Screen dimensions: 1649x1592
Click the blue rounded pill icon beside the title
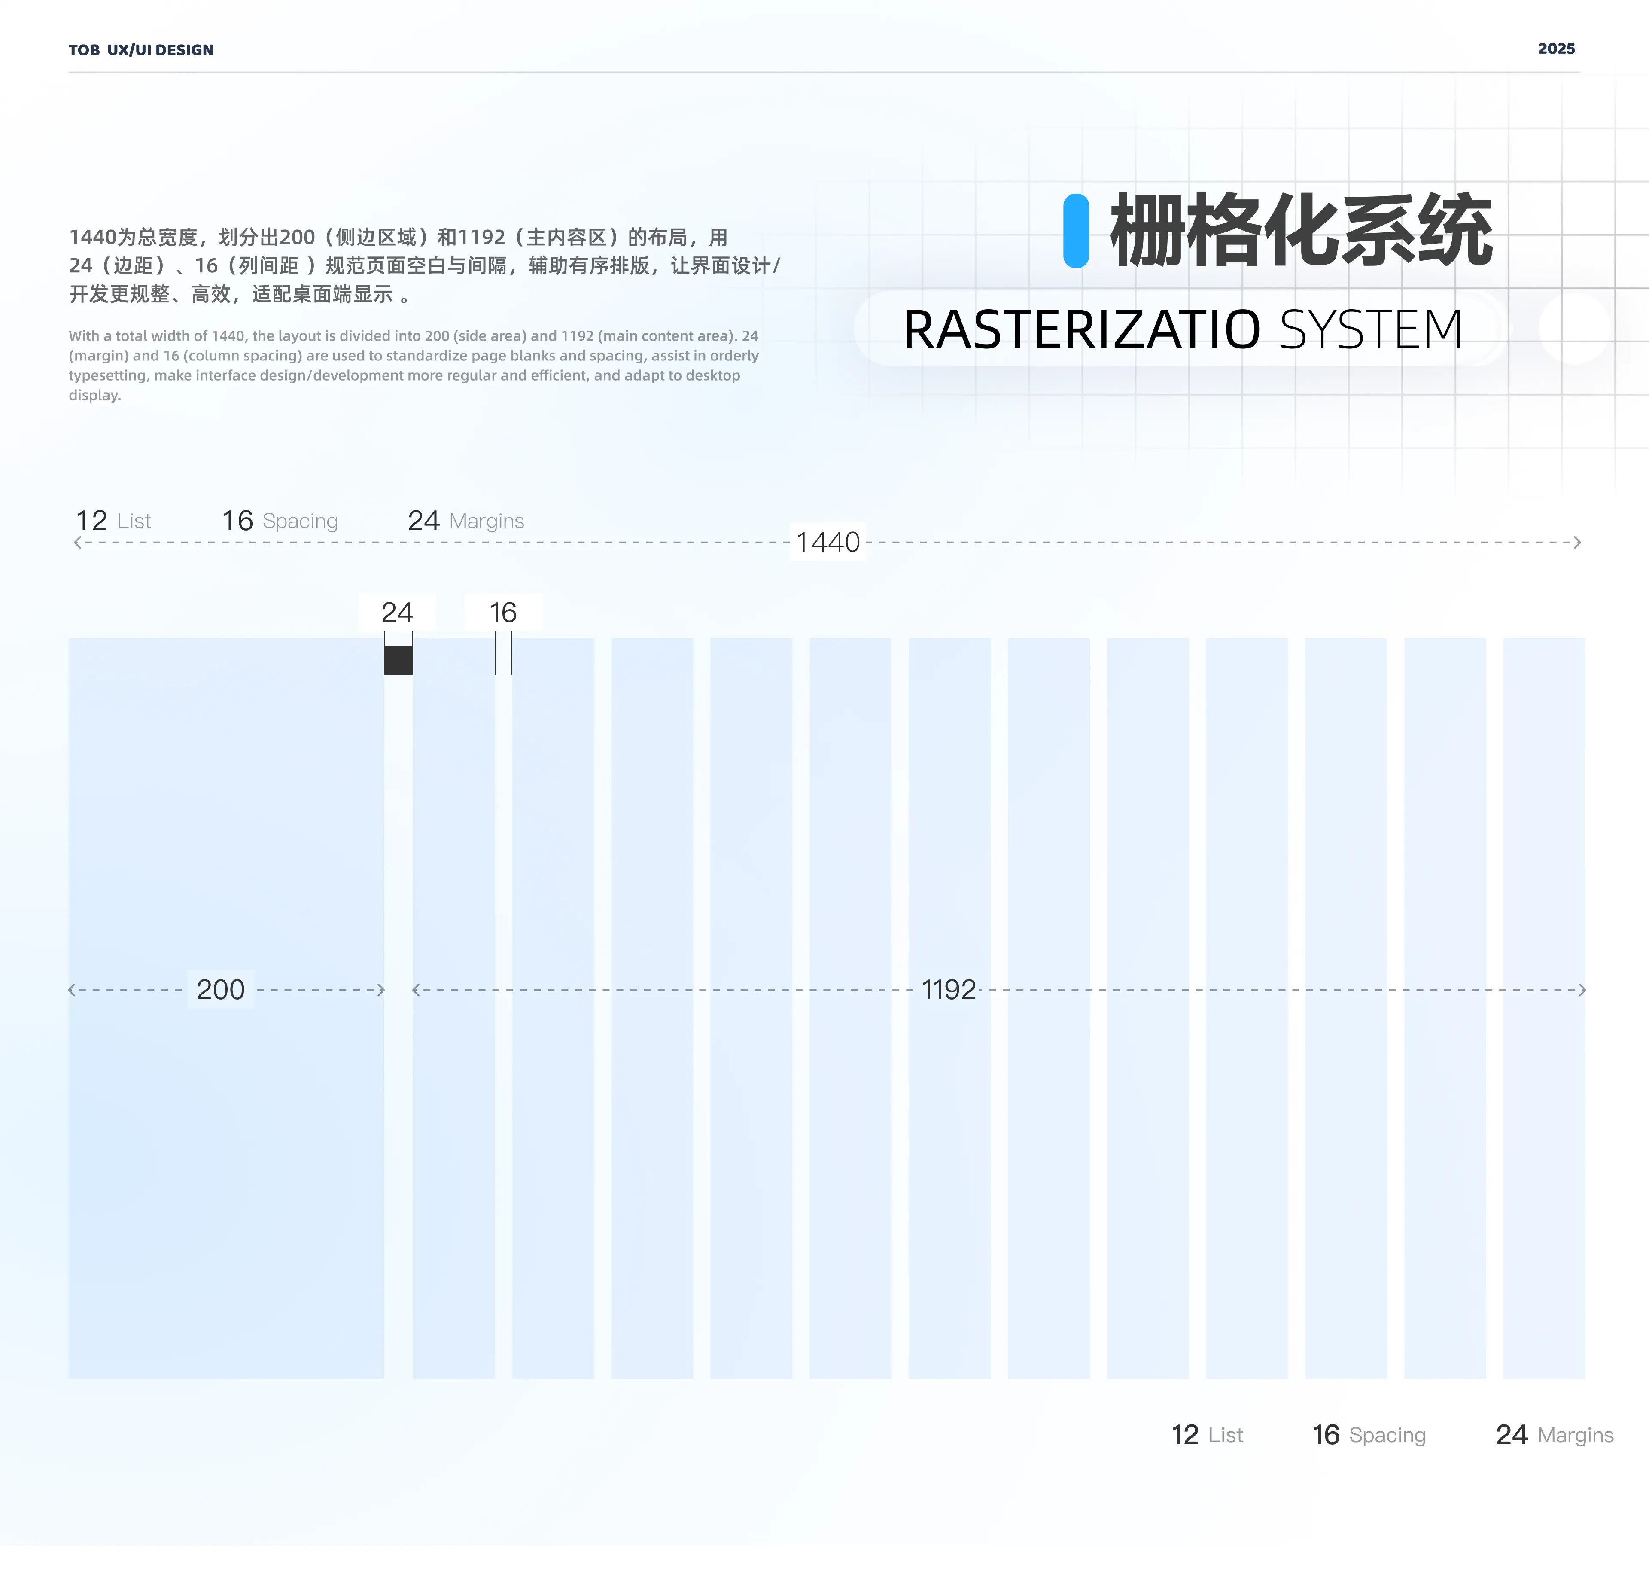pyautogui.click(x=1076, y=232)
